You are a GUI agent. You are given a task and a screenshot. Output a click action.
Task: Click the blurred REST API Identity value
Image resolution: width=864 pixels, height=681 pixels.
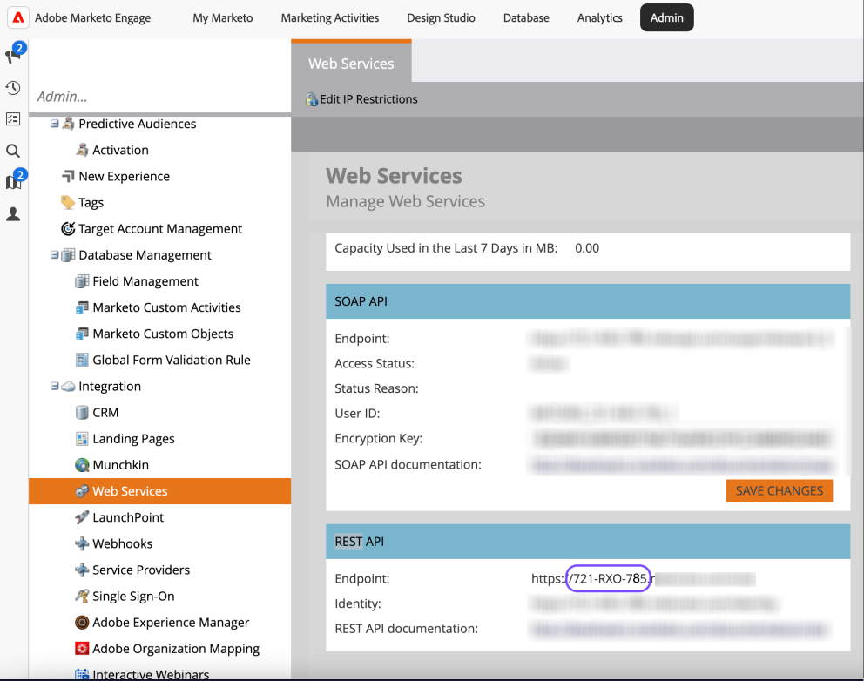pyautogui.click(x=653, y=603)
